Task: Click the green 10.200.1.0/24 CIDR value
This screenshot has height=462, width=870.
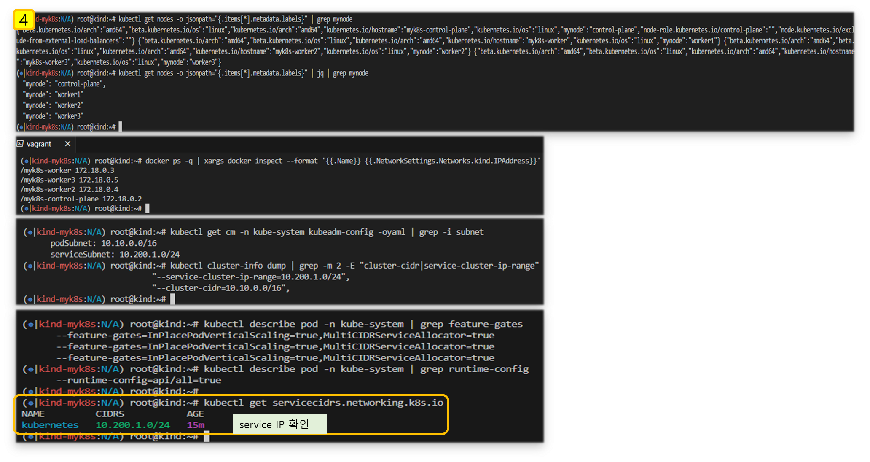Action: tap(133, 425)
